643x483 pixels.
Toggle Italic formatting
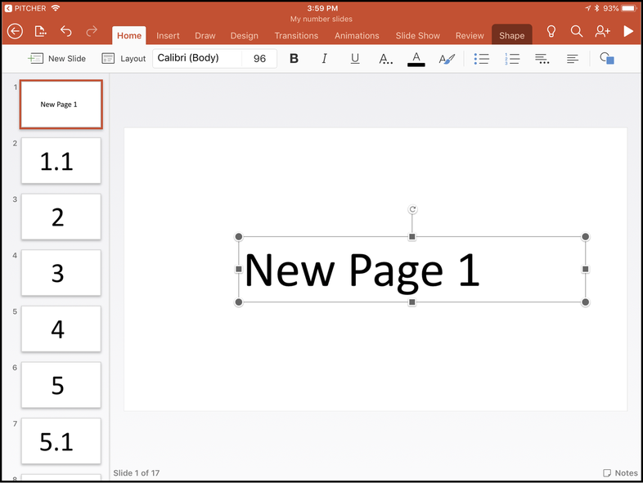(x=324, y=59)
